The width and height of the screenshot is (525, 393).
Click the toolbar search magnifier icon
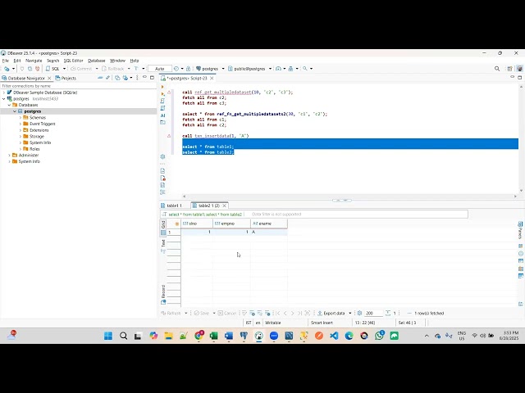(305, 69)
